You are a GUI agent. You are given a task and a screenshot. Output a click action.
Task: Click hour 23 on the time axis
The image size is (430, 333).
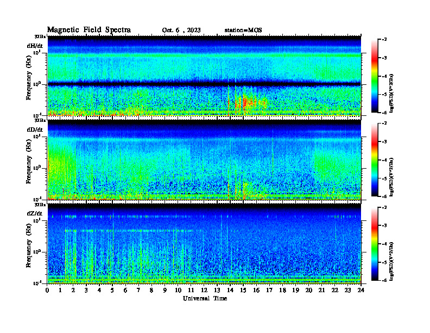[x=347, y=290]
